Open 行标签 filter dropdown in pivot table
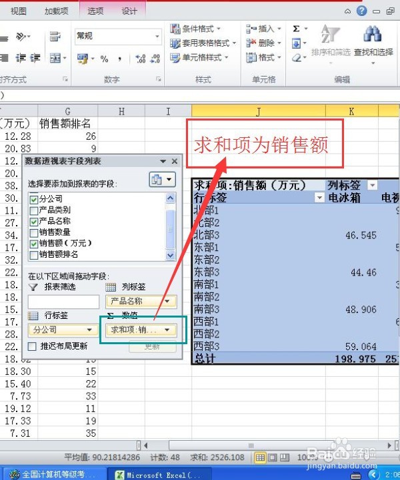 pyautogui.click(x=319, y=198)
